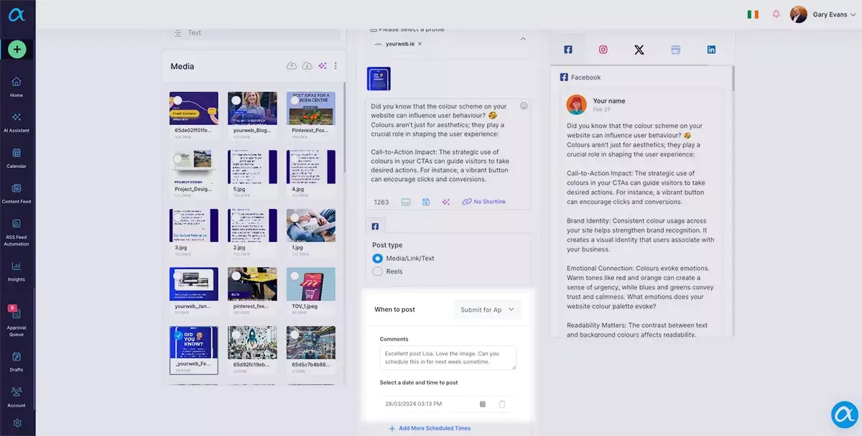This screenshot has width=862, height=436.
Task: Click the app logo at top left
Action: tap(17, 15)
